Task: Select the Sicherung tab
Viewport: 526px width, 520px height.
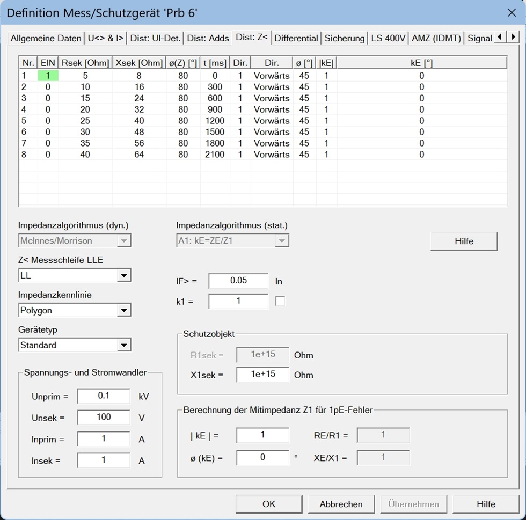Action: coord(344,38)
